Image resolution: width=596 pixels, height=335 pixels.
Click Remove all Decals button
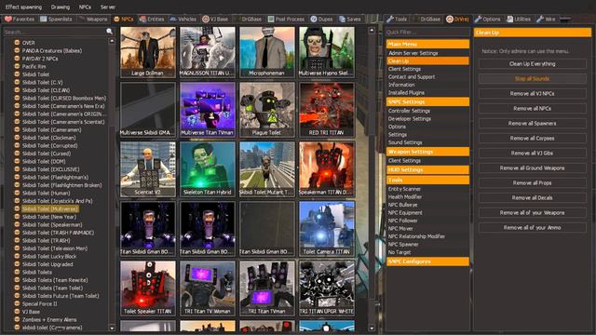pyautogui.click(x=532, y=197)
